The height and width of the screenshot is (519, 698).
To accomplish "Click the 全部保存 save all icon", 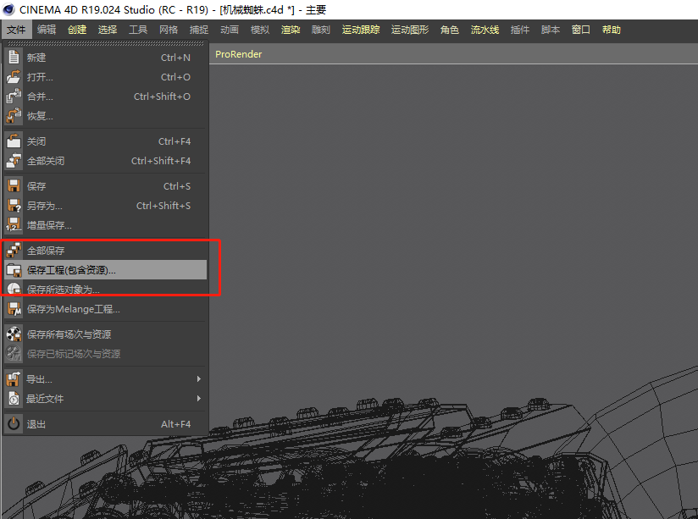I will point(14,251).
